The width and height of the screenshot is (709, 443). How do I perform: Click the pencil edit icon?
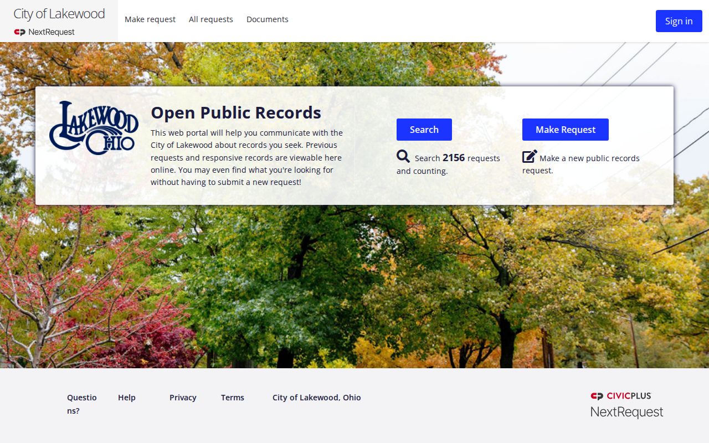pyautogui.click(x=530, y=156)
